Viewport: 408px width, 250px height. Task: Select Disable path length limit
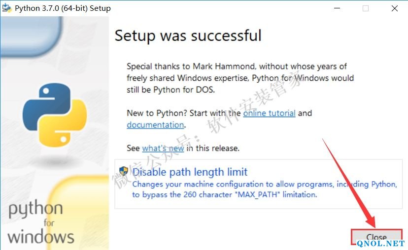pos(190,172)
